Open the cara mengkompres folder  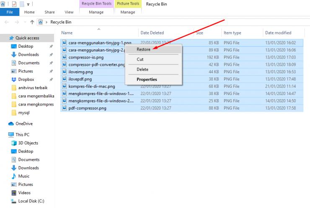pyautogui.click(x=36, y=104)
